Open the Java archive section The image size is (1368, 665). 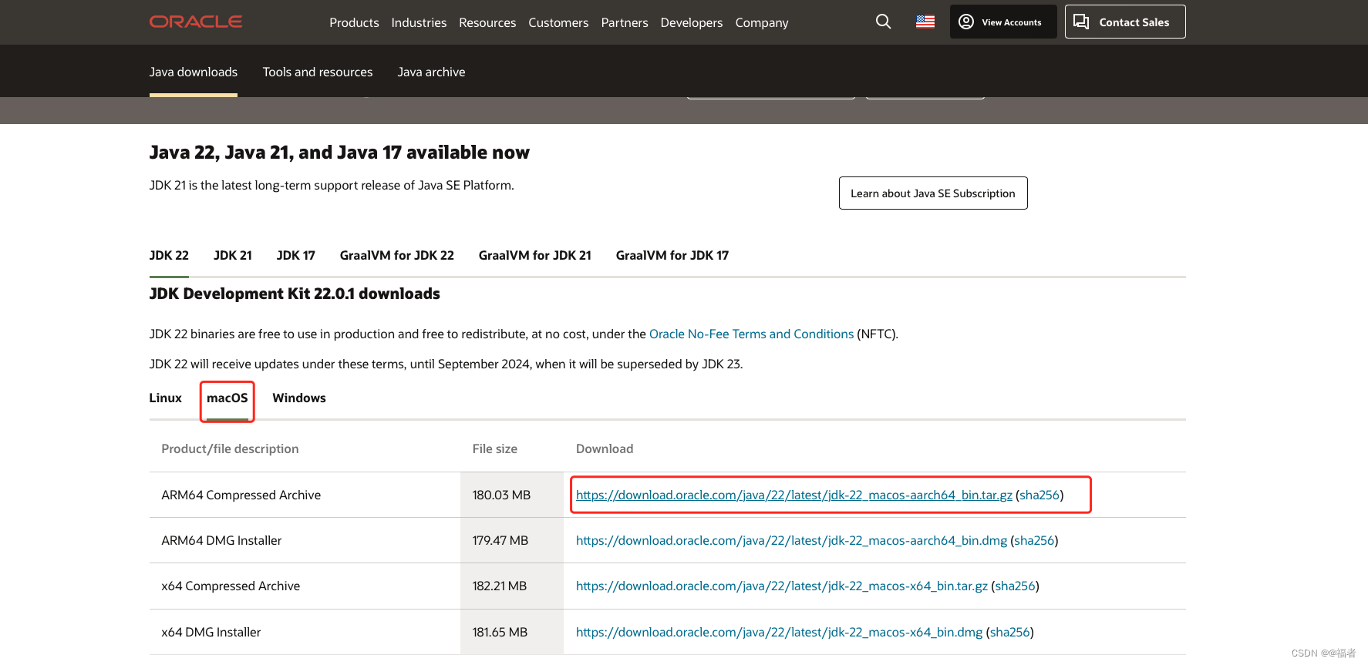tap(431, 72)
